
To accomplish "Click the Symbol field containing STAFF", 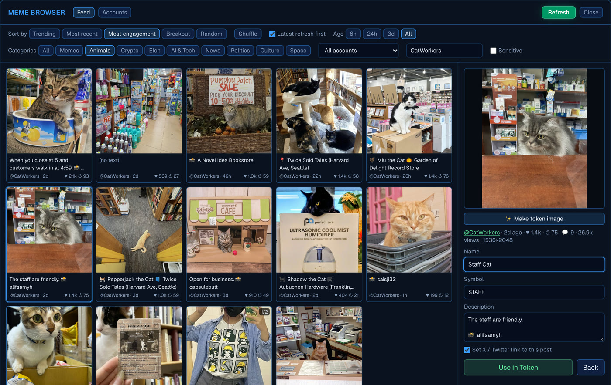I will pyautogui.click(x=534, y=292).
